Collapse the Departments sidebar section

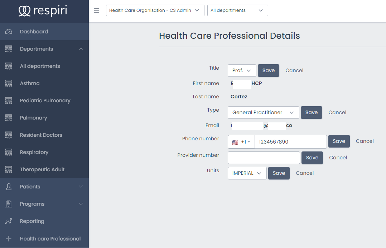click(81, 49)
